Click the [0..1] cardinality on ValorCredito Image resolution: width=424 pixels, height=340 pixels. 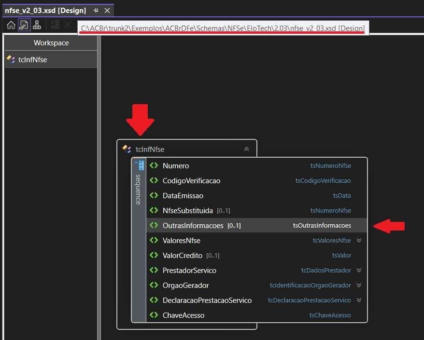coord(213,256)
